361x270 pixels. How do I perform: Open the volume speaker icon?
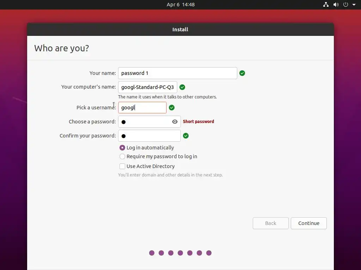point(336,5)
